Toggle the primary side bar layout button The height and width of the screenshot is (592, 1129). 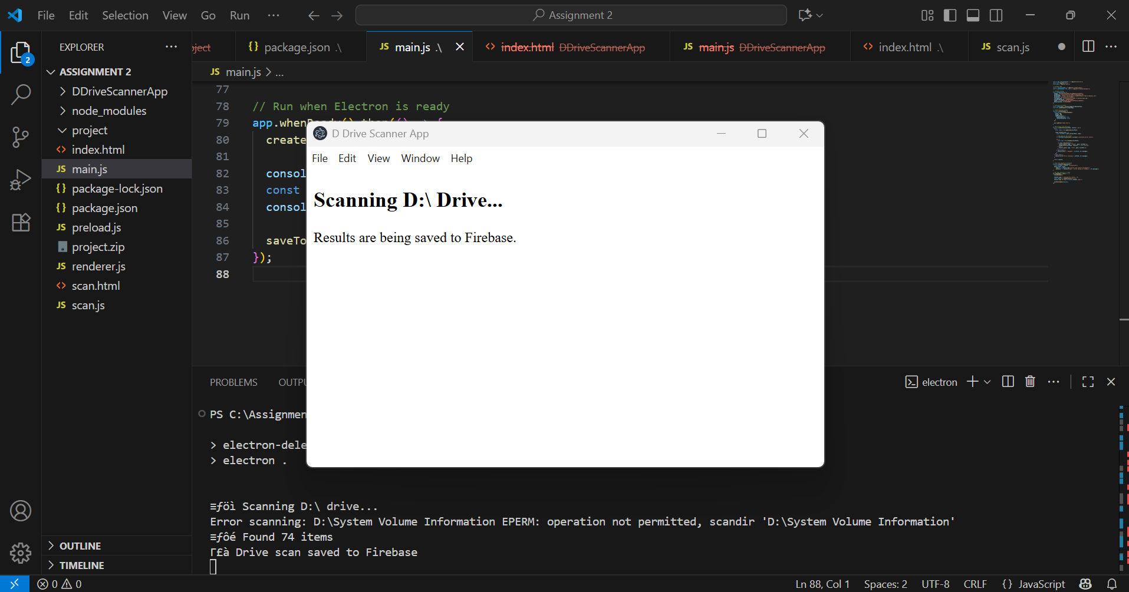pos(950,15)
